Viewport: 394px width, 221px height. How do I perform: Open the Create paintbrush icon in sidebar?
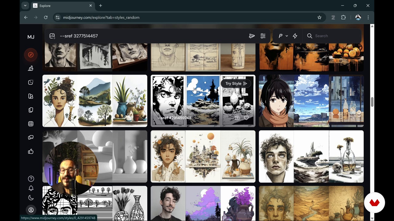[x=31, y=68]
